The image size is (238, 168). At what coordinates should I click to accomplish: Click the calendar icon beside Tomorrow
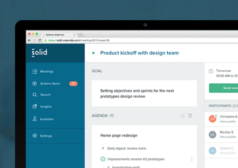tap(211, 71)
